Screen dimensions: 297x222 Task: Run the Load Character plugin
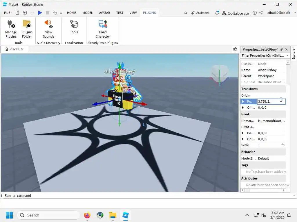(103, 29)
